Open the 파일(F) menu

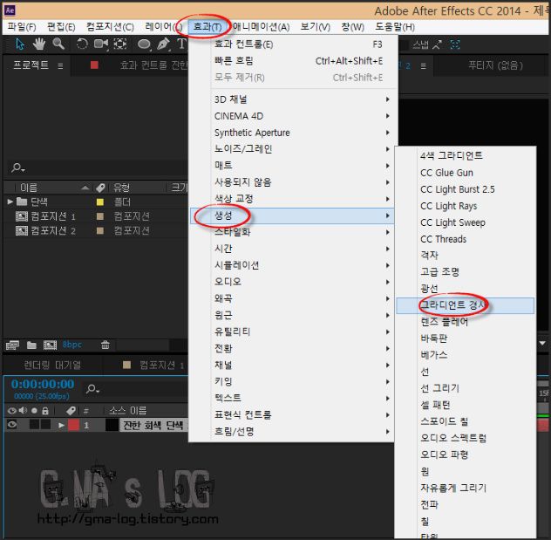pyautogui.click(x=22, y=27)
